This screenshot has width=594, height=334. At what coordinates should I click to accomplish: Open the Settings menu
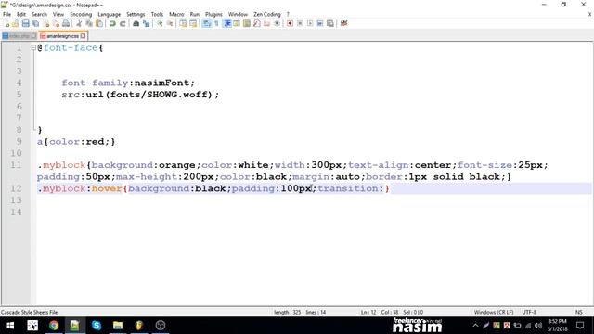pyautogui.click(x=136, y=14)
